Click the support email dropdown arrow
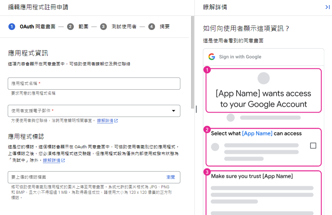This screenshot has width=332, height=215. click(174, 111)
